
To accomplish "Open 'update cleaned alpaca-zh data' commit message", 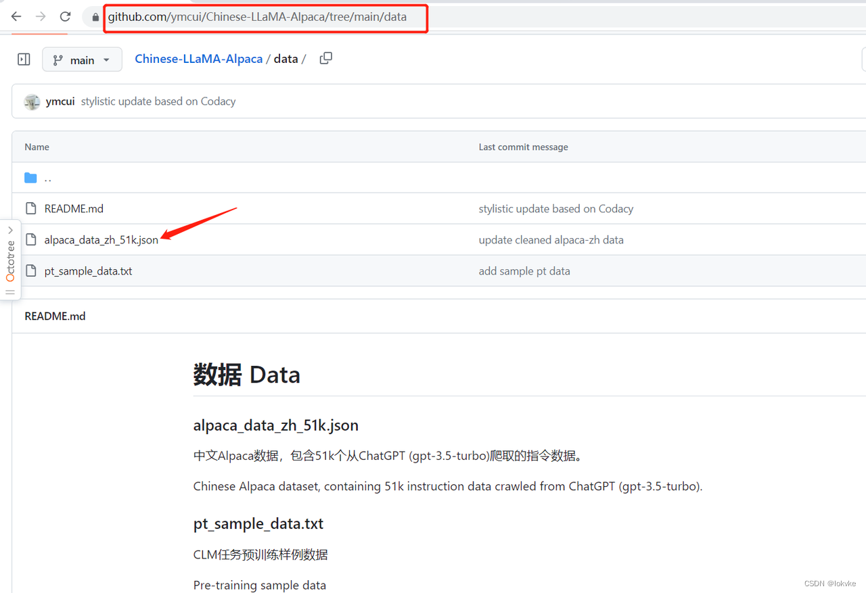I will 551,240.
